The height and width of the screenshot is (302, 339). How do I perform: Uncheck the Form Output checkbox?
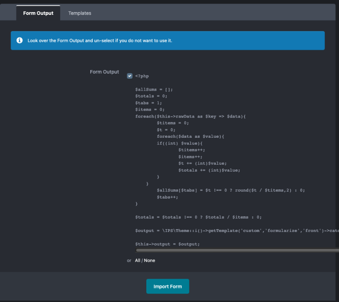click(x=130, y=76)
